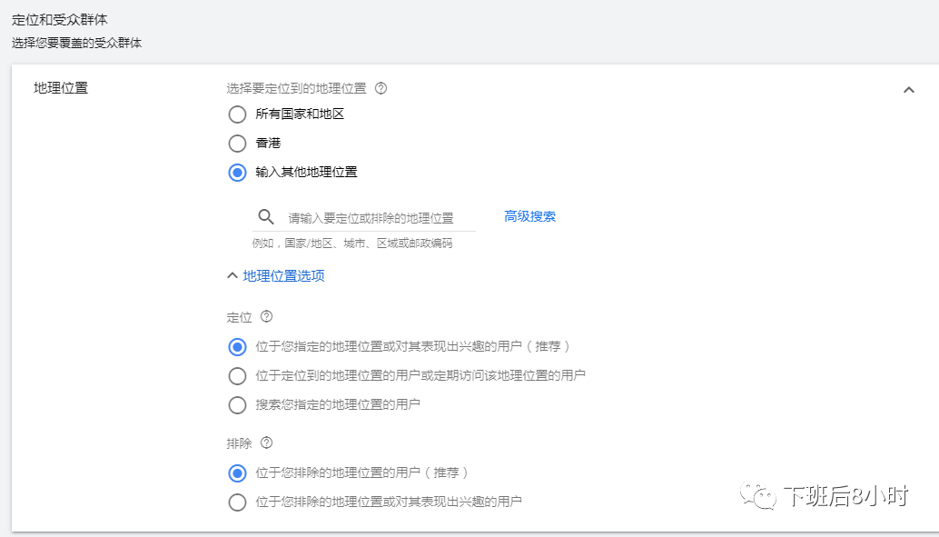Expand location options using its disclosure arrow
The height and width of the screenshot is (537, 939).
click(x=234, y=275)
